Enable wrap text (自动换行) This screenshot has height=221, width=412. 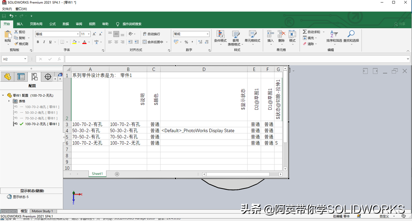pyautogui.click(x=151, y=34)
